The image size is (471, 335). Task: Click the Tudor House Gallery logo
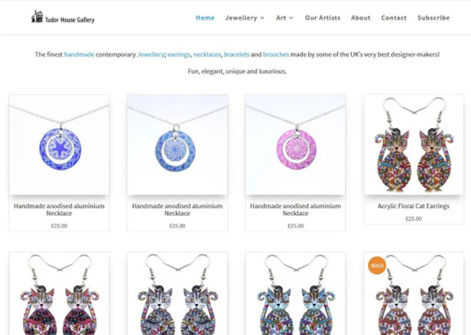point(63,17)
